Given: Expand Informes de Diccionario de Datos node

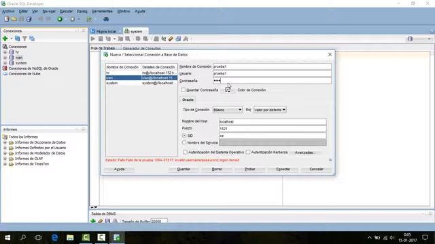Looking at the screenshot, I should point(5,142).
